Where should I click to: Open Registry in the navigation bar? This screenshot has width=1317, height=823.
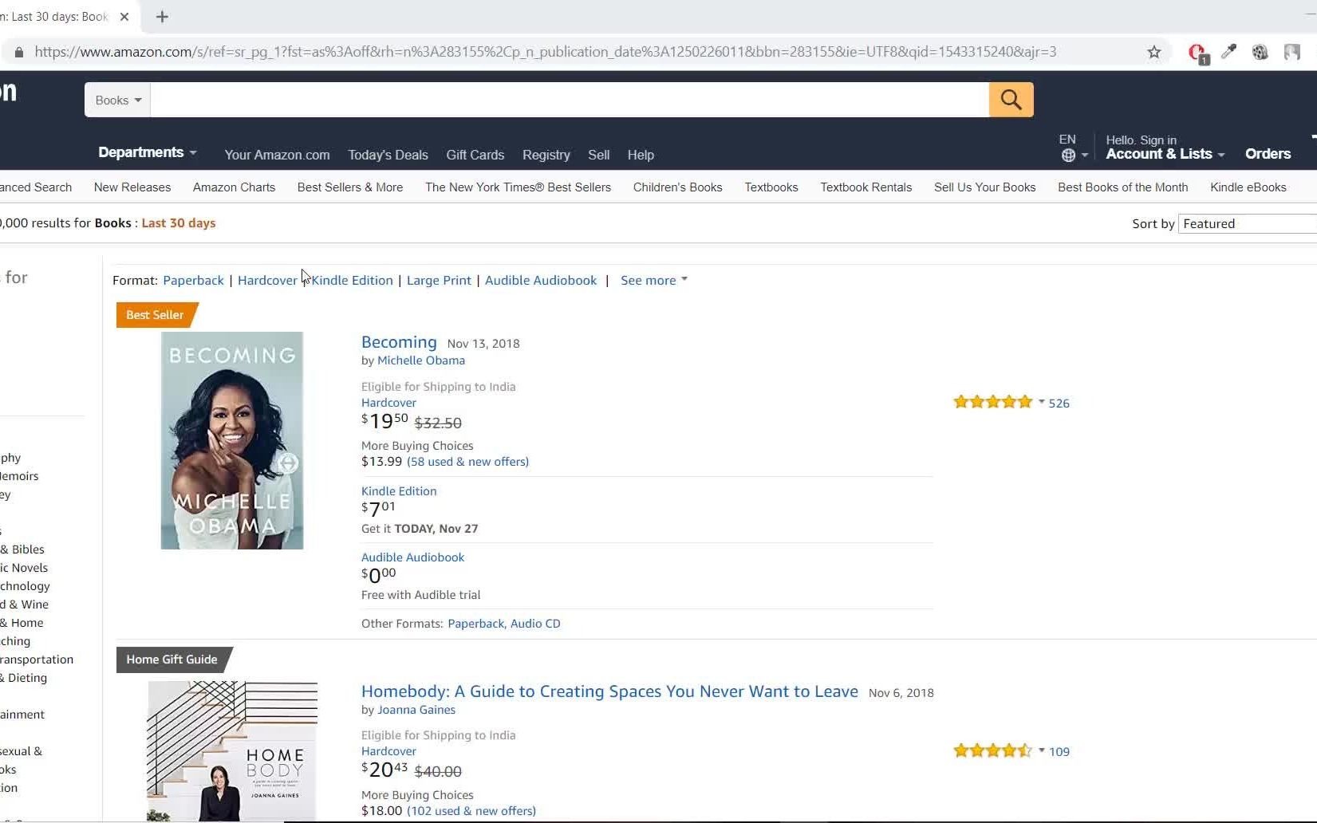pyautogui.click(x=546, y=155)
